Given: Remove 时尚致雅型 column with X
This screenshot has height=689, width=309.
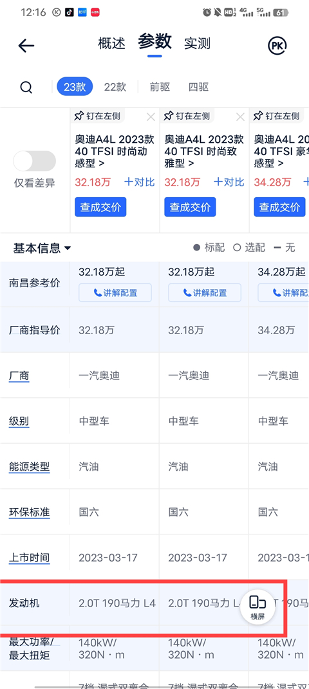Looking at the screenshot, I should pos(240,117).
